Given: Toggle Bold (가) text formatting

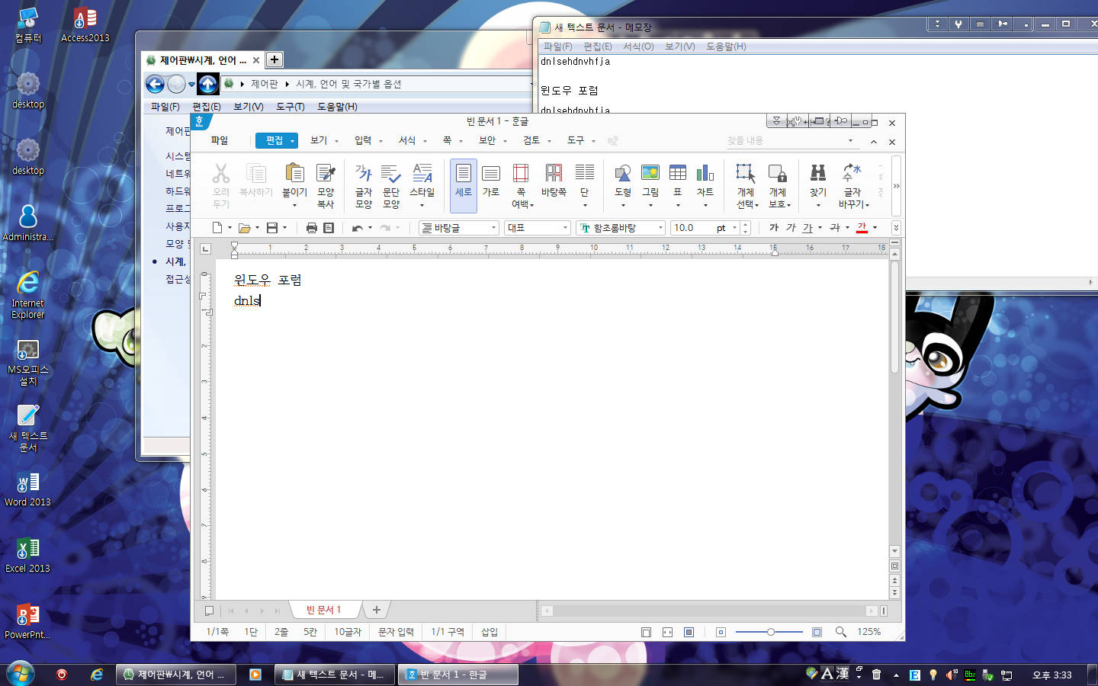Looking at the screenshot, I should pos(774,228).
